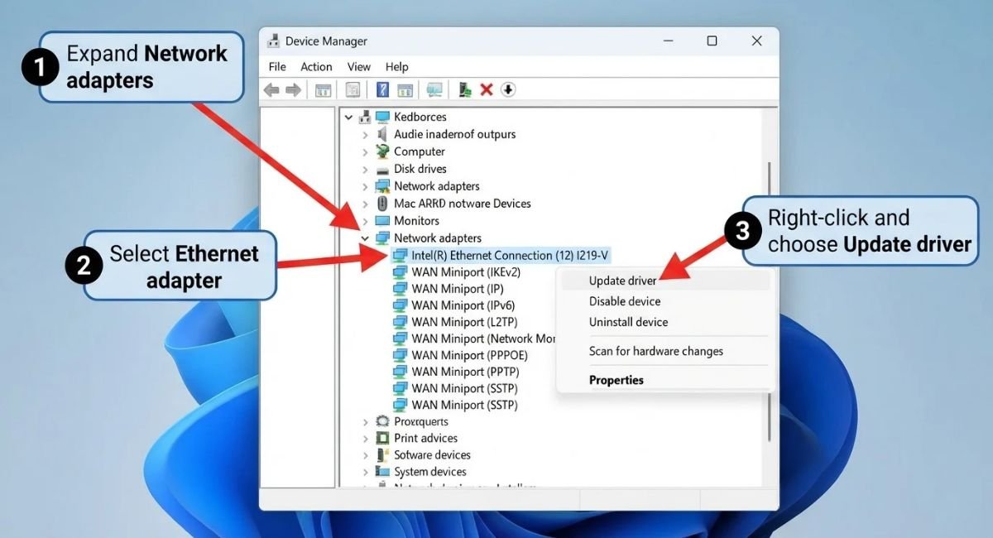The width and height of the screenshot is (993, 538).
Task: Click the green Update device driver toolbar icon
Action: click(x=465, y=89)
